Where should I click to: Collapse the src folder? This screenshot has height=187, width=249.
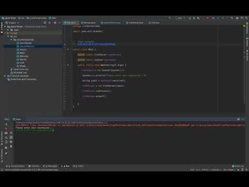coord(8,36)
